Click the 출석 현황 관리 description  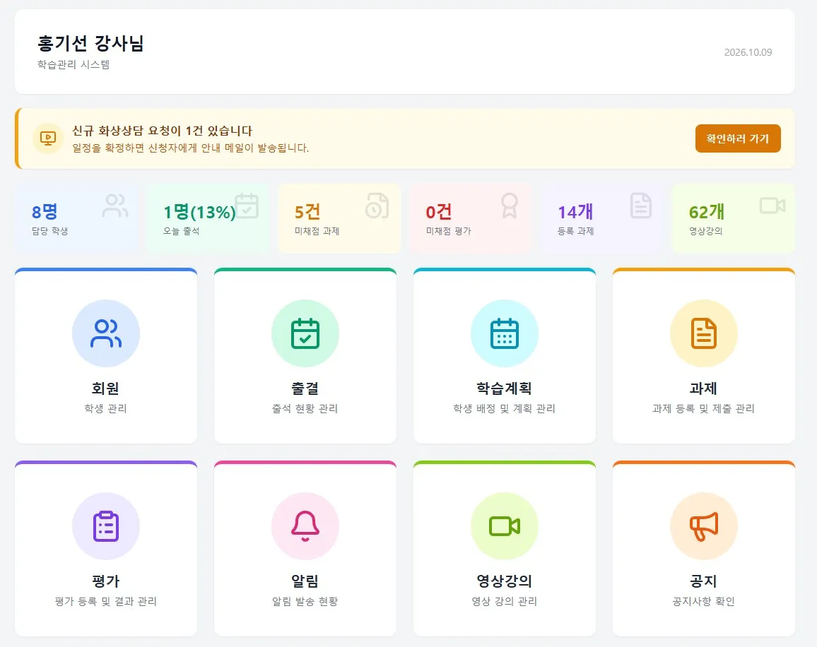pos(305,408)
